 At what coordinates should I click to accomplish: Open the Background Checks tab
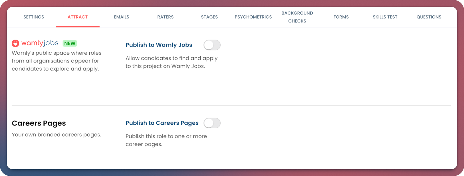(297, 17)
